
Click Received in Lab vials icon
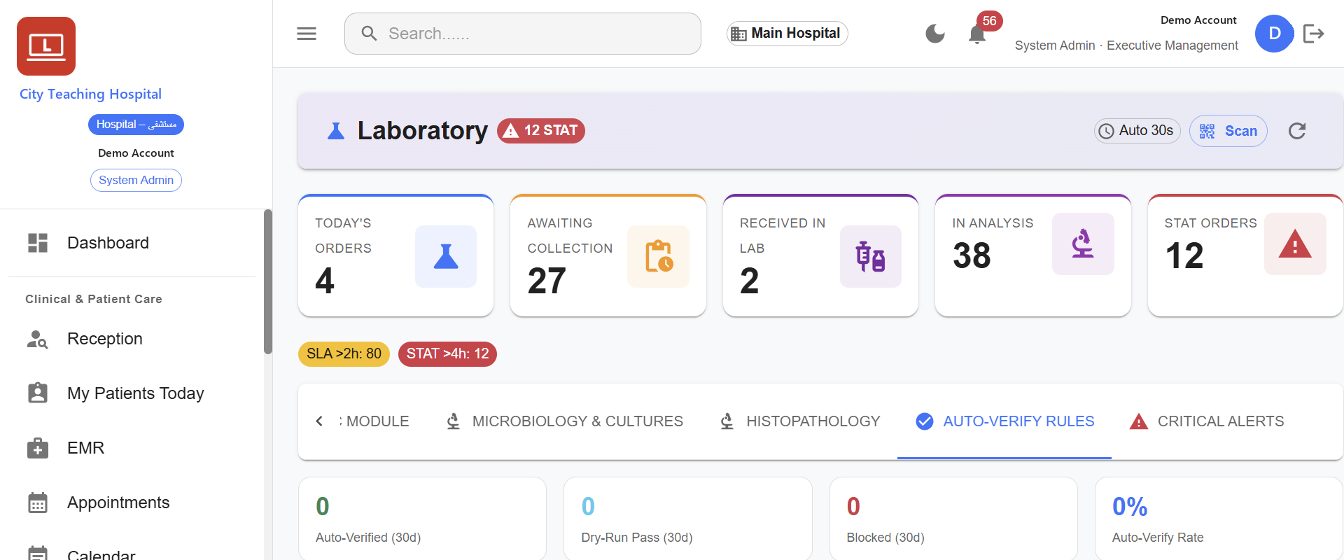coord(871,256)
